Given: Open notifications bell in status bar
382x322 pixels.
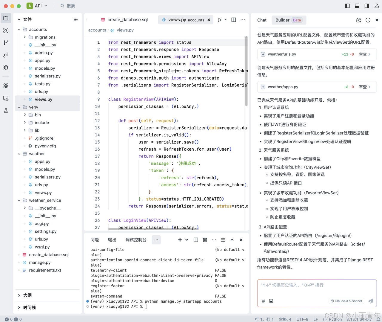Looking at the screenshot, I should (x=378, y=319).
